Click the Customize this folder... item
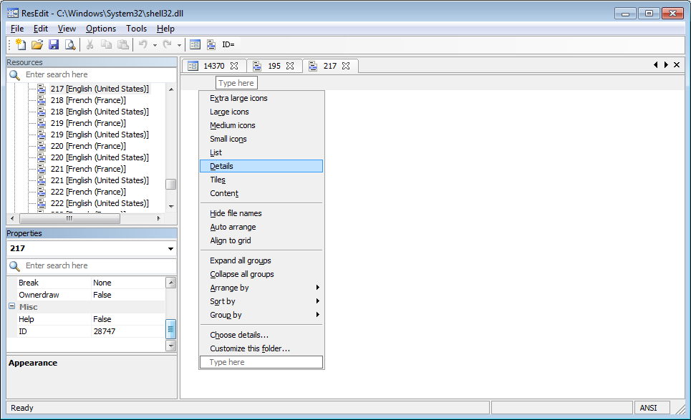 point(250,348)
